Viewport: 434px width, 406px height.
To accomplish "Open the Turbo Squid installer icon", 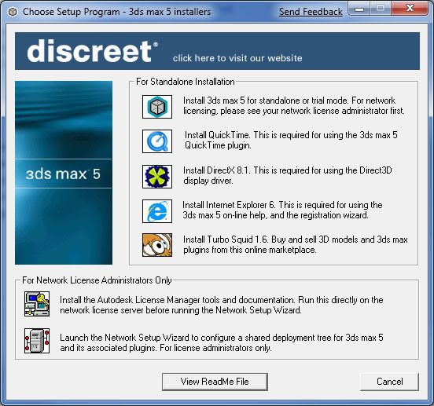I will (157, 245).
